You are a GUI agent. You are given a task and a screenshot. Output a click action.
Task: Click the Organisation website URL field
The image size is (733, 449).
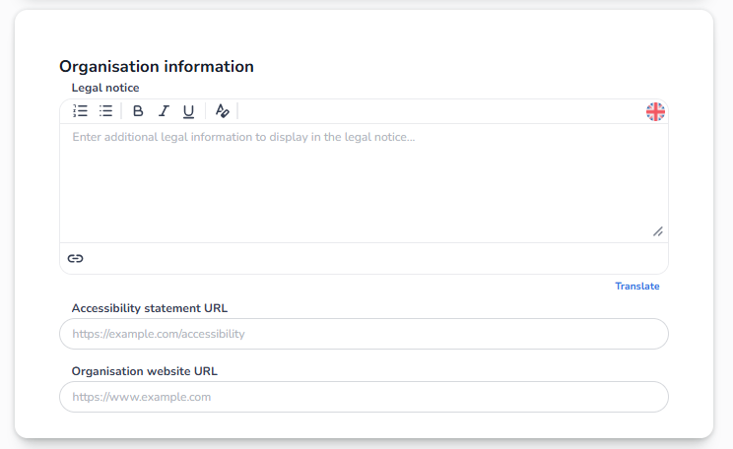tap(364, 397)
